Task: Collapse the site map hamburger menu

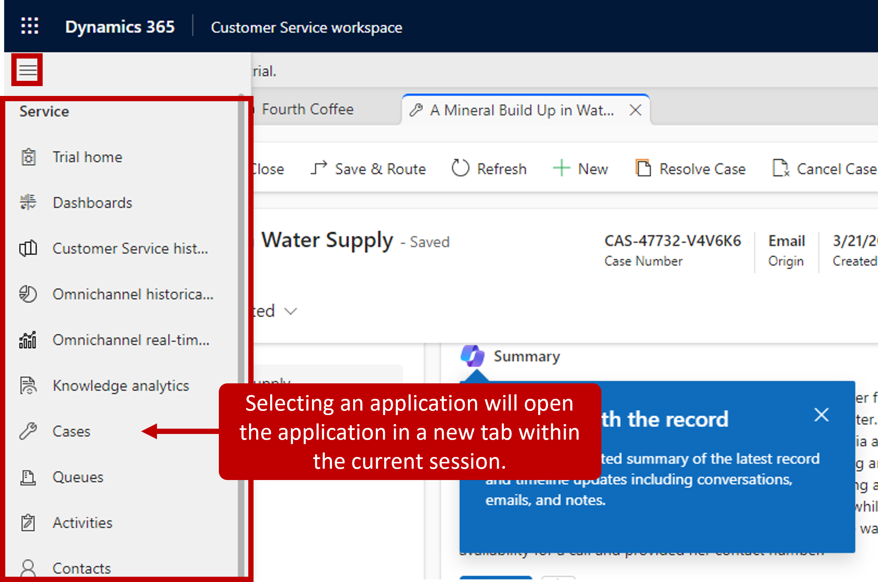Action: [x=27, y=70]
